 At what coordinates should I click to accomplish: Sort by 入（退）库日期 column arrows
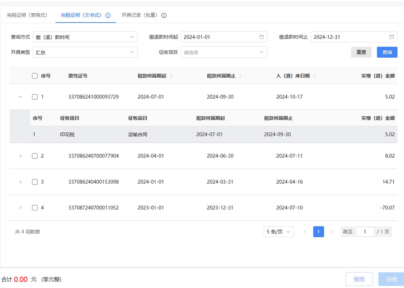click(x=315, y=76)
